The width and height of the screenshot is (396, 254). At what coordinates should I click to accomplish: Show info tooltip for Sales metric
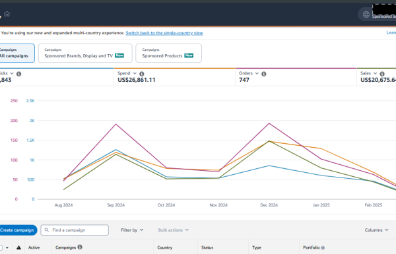click(x=382, y=74)
